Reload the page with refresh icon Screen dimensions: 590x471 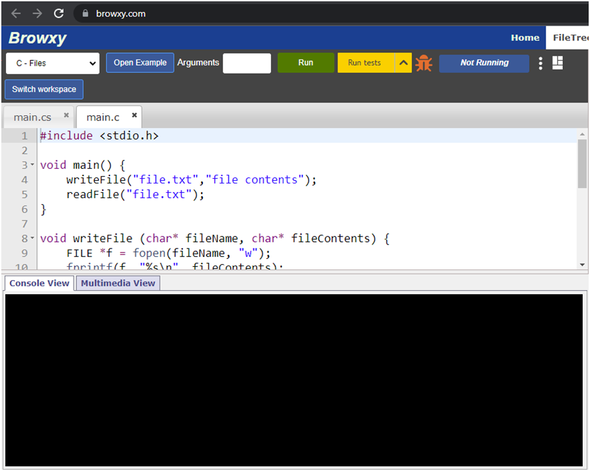(58, 13)
